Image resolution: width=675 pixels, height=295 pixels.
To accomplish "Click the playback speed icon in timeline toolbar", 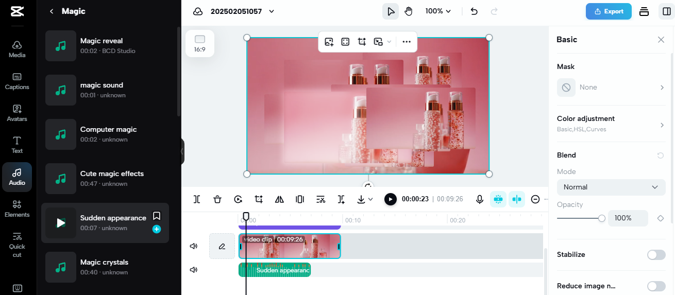I will [x=238, y=199].
